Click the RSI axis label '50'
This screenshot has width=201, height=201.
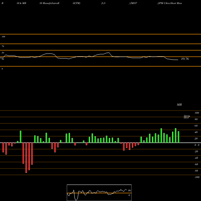pyautogui.click(x=3, y=53)
